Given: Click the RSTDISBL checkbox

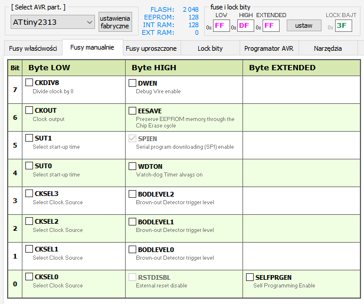Looking at the screenshot, I should click(132, 277).
